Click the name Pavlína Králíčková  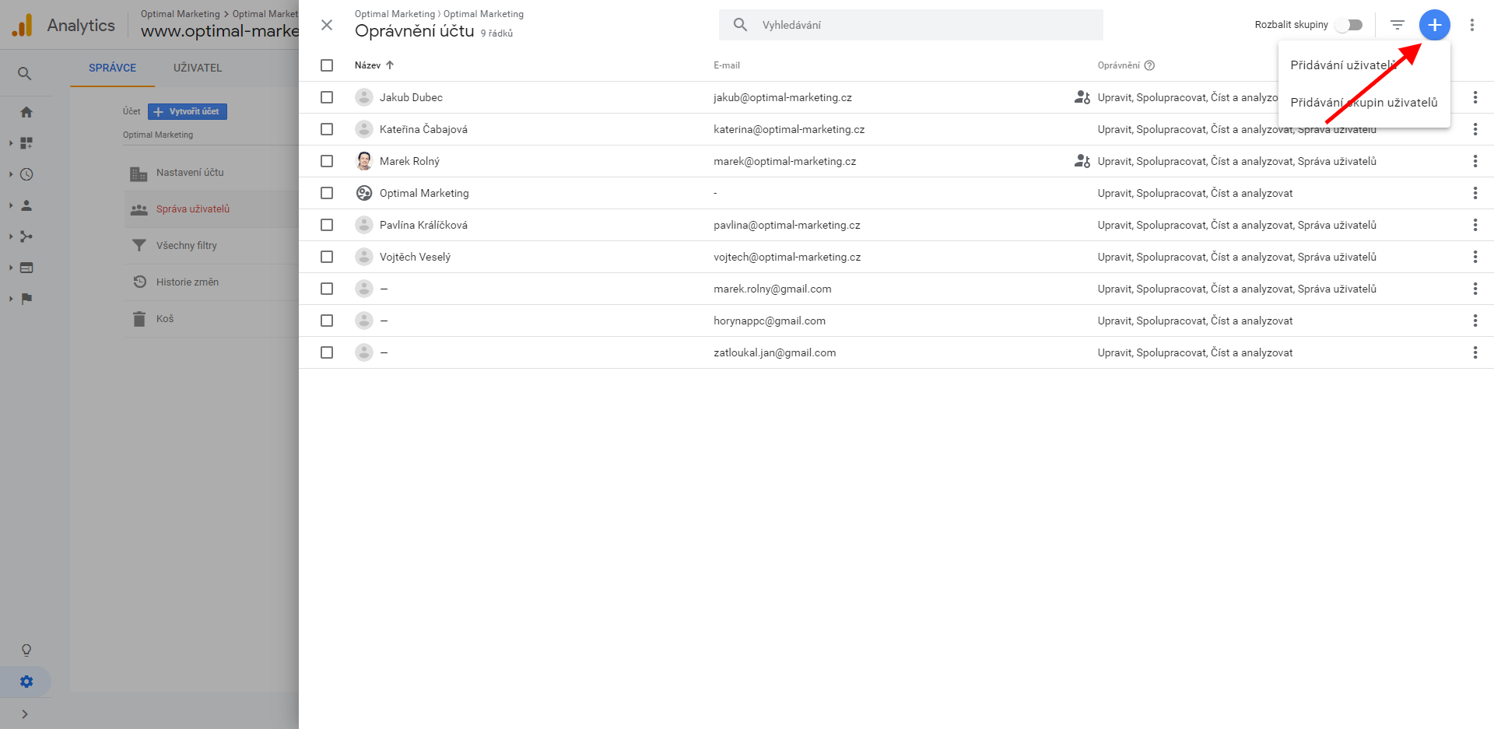pos(423,225)
